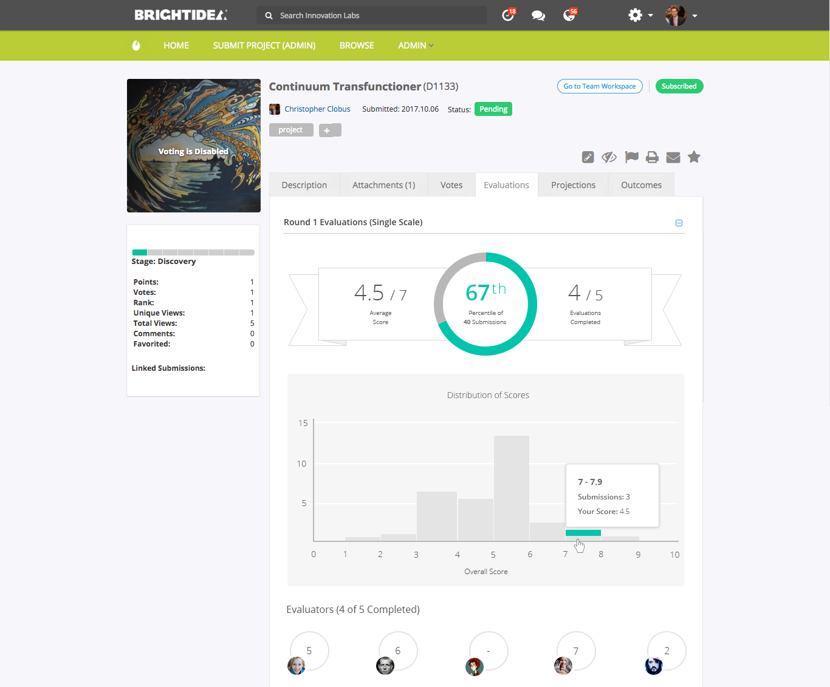Open SUBMIT PROJECT (ADMIN) page
This screenshot has height=687, width=830.
264,46
